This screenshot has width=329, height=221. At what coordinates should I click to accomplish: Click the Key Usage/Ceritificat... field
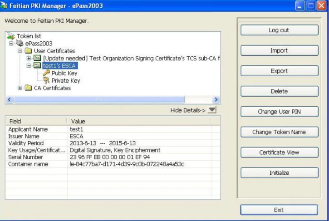(x=37, y=150)
